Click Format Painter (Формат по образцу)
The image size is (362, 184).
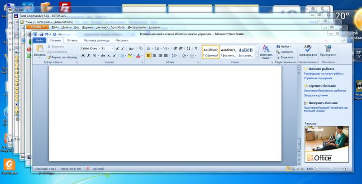62,57
